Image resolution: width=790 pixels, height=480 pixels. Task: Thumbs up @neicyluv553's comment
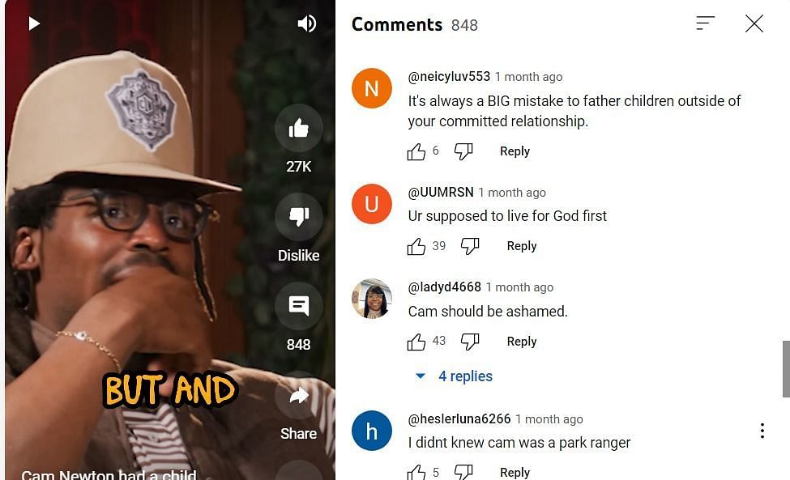pos(416,151)
